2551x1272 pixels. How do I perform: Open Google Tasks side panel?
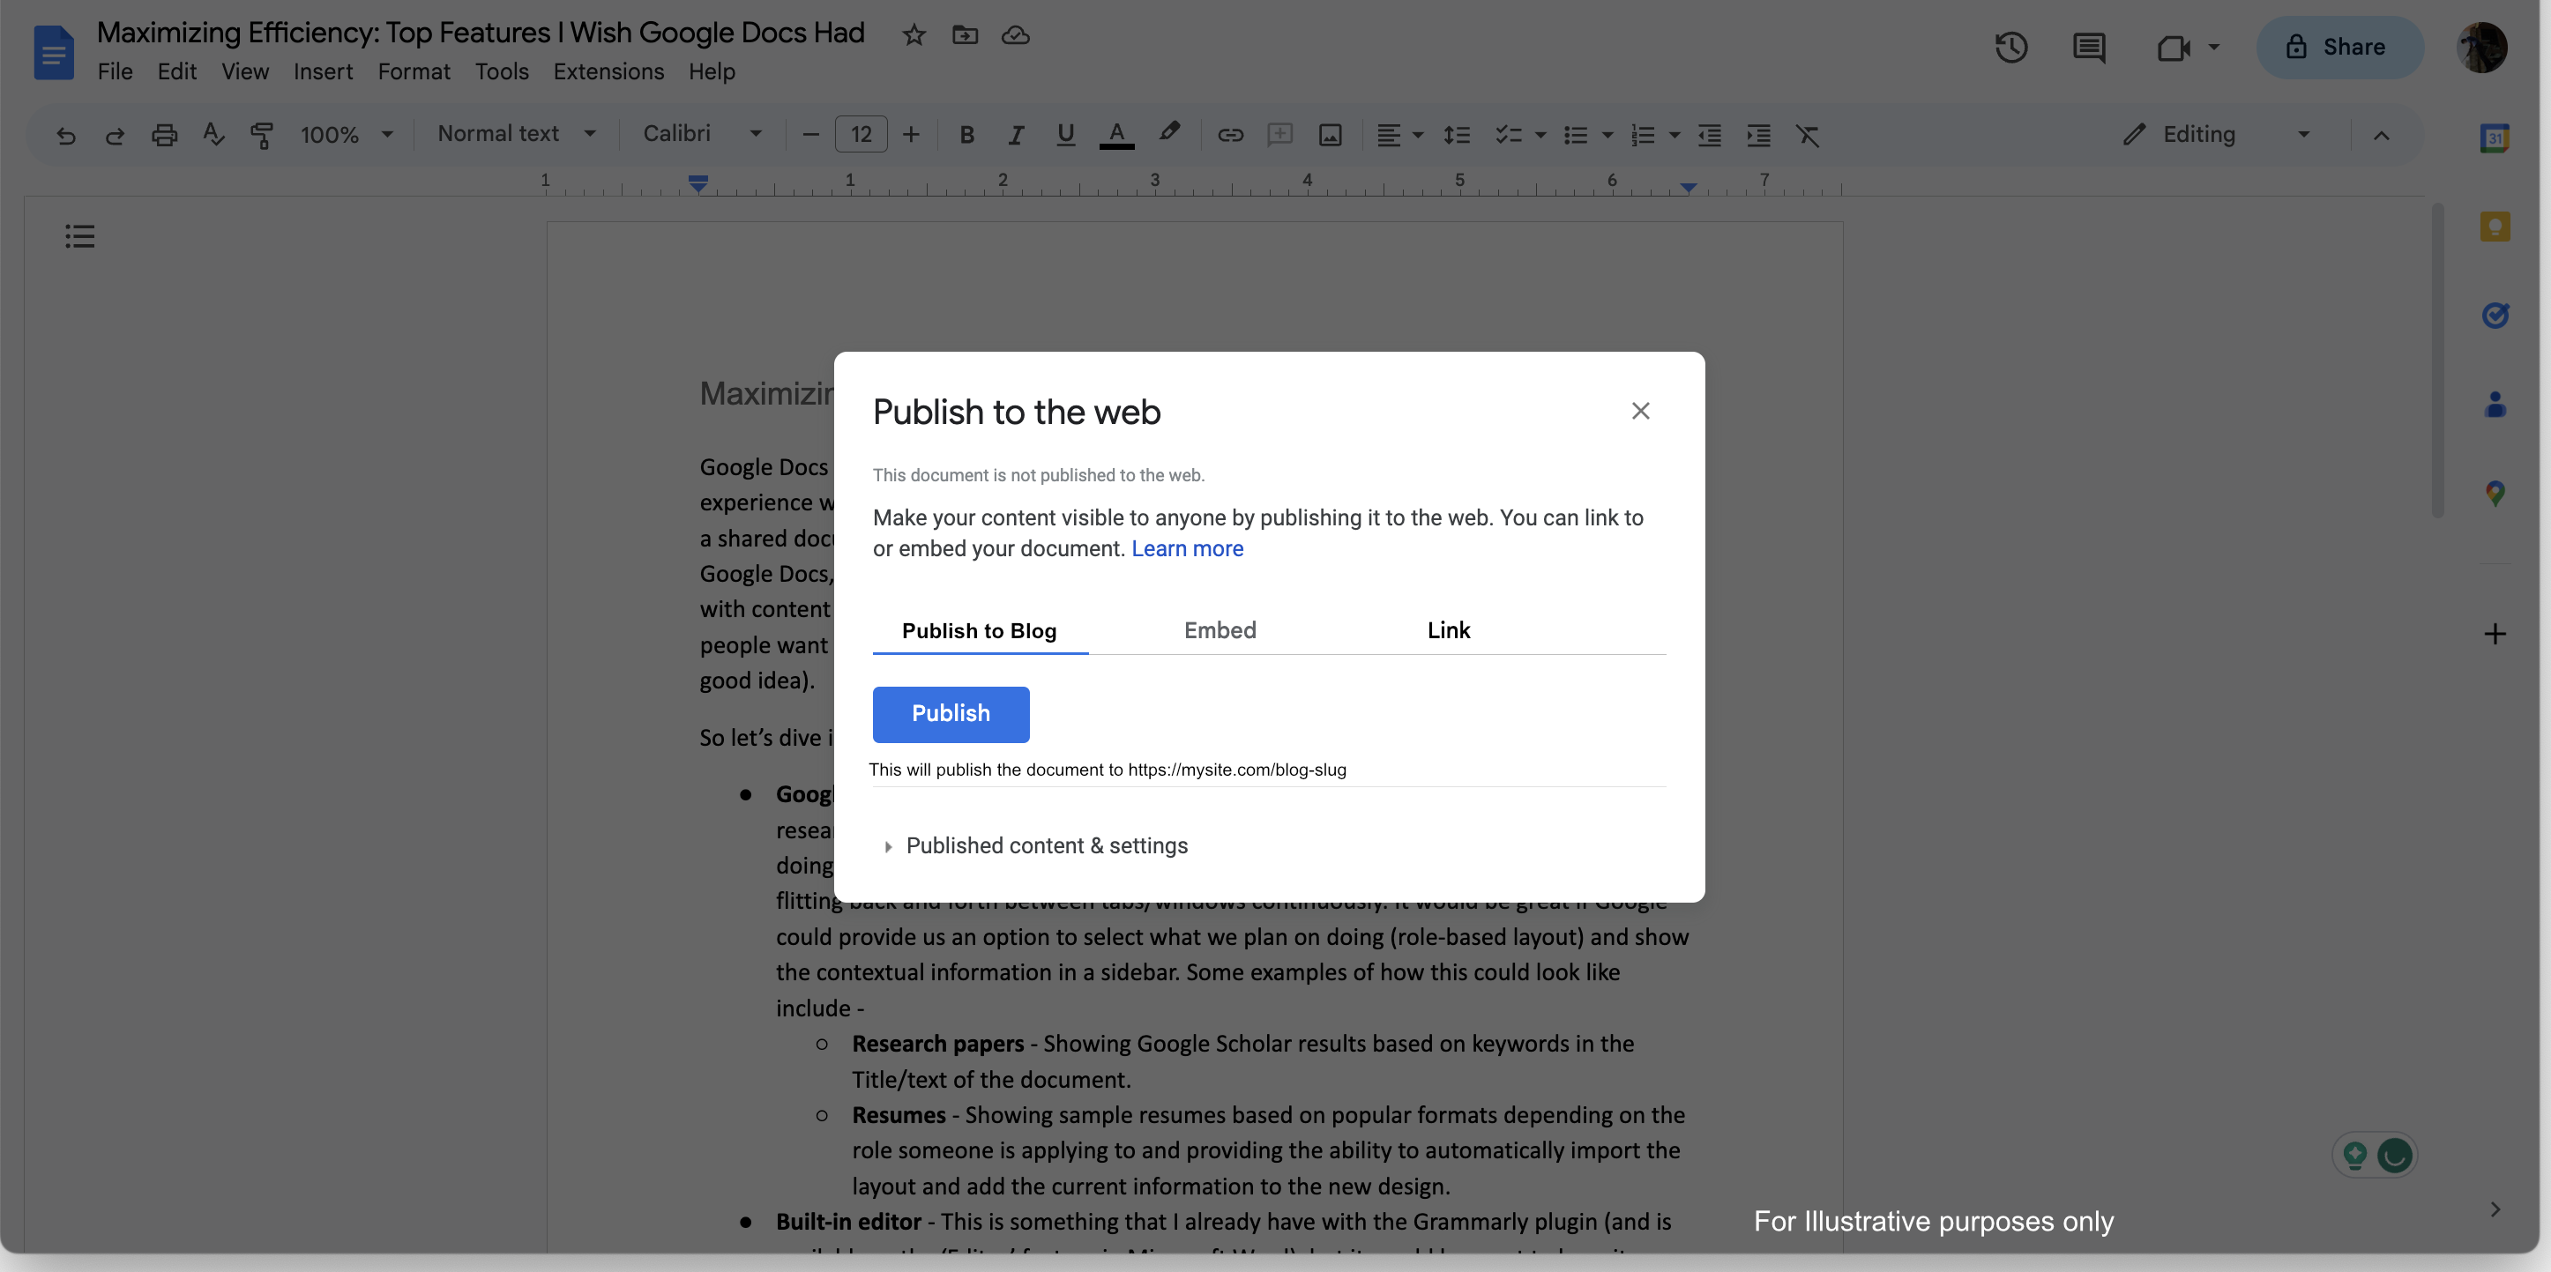point(2495,315)
